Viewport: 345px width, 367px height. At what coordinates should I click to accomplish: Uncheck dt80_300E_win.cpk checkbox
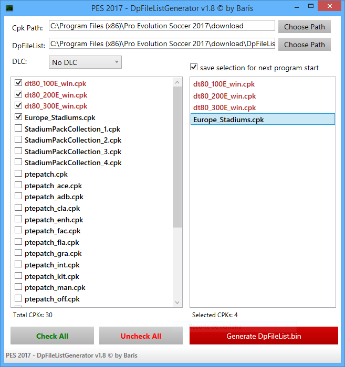coord(18,105)
